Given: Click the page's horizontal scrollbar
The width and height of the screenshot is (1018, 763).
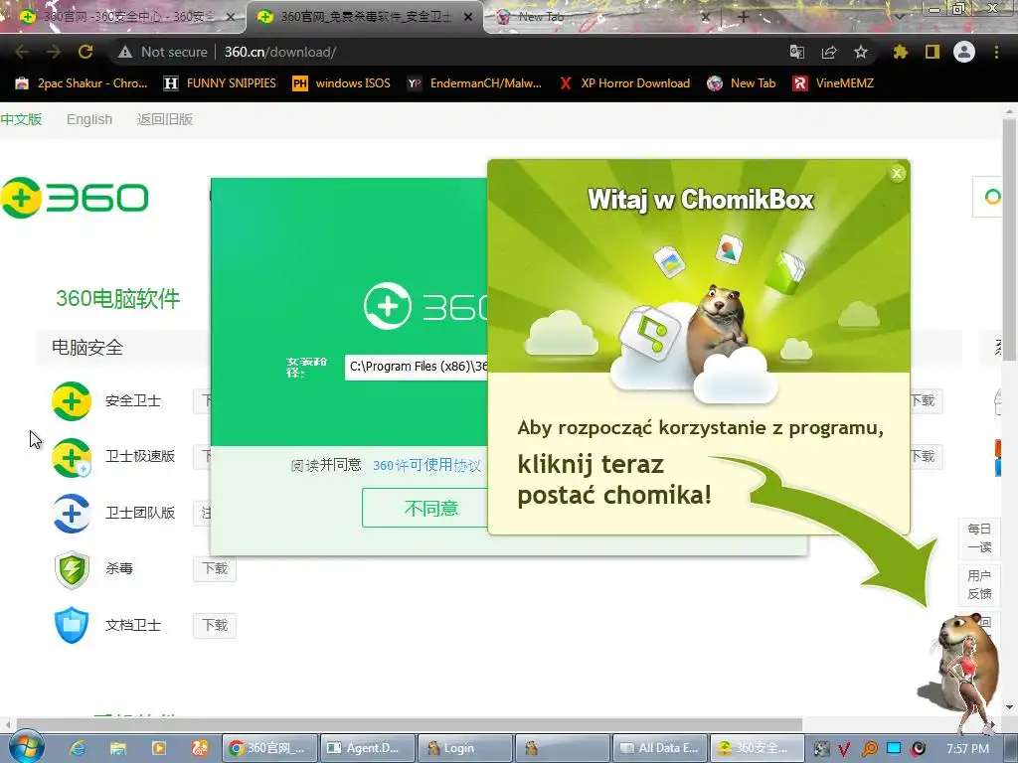Looking at the screenshot, I should 409,724.
